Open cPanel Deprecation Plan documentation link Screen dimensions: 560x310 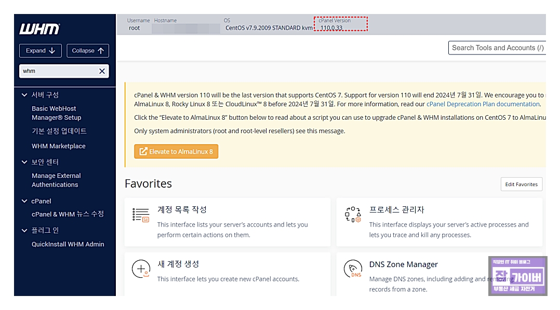pos(483,104)
